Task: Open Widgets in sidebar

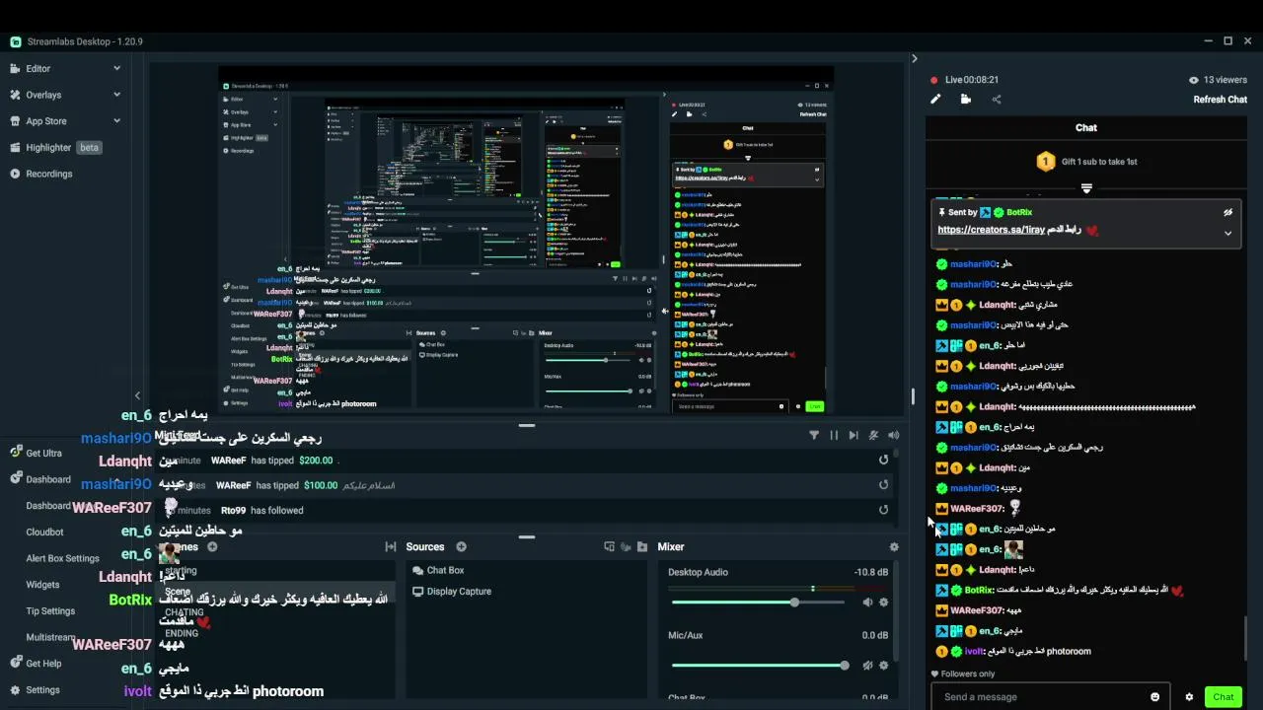Action: pos(42,585)
